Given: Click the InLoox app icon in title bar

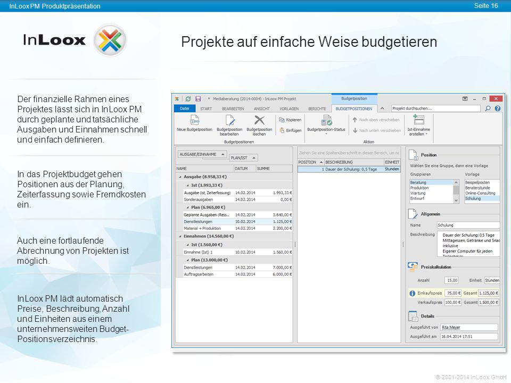Looking at the screenshot, I should [177, 99].
